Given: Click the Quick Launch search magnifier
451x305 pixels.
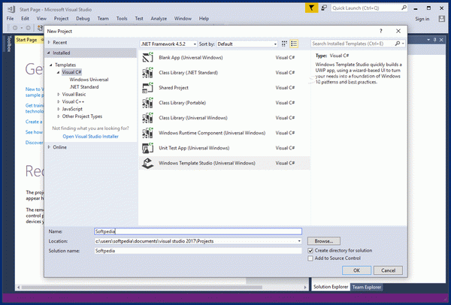Looking at the screenshot, I should [x=404, y=8].
